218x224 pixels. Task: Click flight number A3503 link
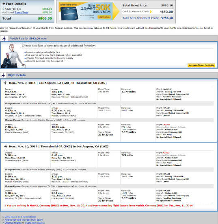(x=166, y=125)
